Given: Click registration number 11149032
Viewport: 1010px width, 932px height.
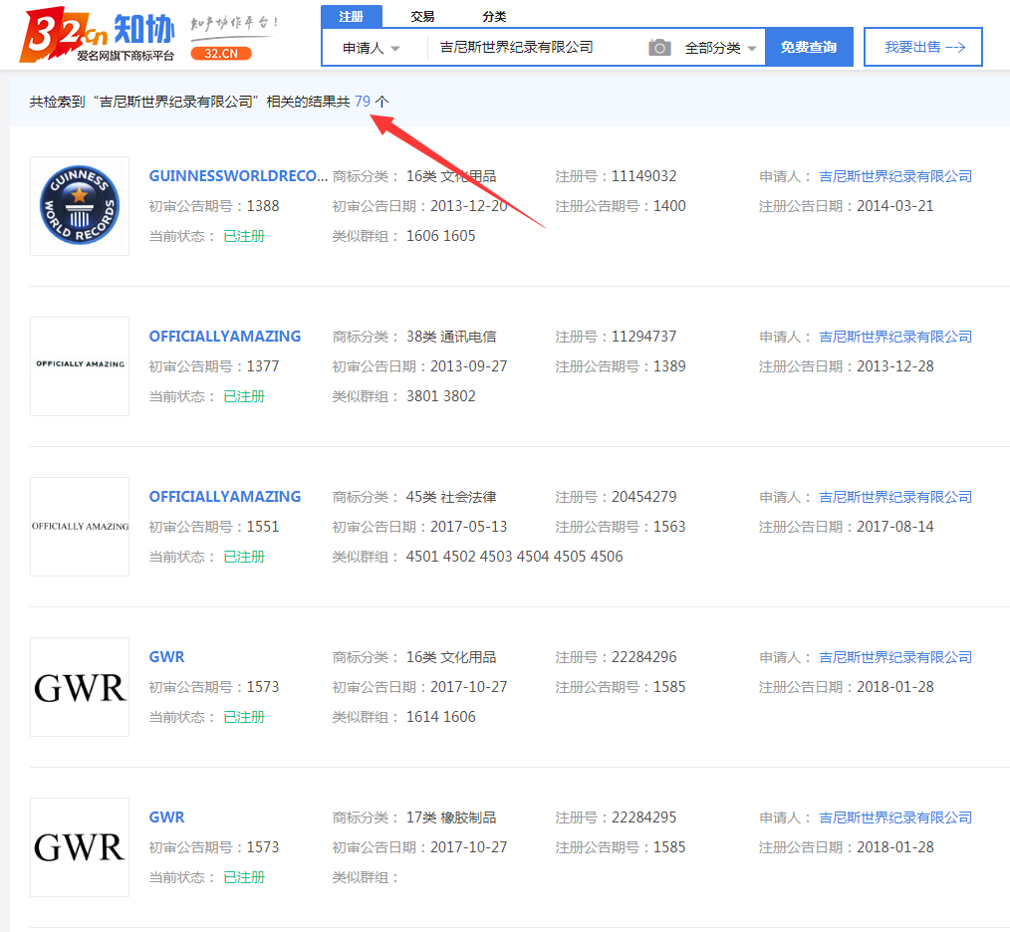Looking at the screenshot, I should coord(644,176).
